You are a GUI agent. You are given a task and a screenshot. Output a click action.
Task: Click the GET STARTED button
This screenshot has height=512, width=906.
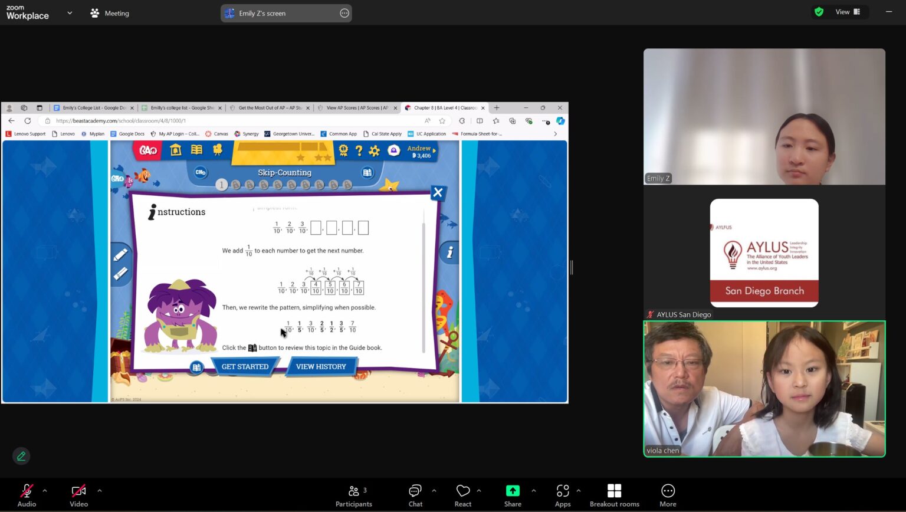click(x=245, y=366)
